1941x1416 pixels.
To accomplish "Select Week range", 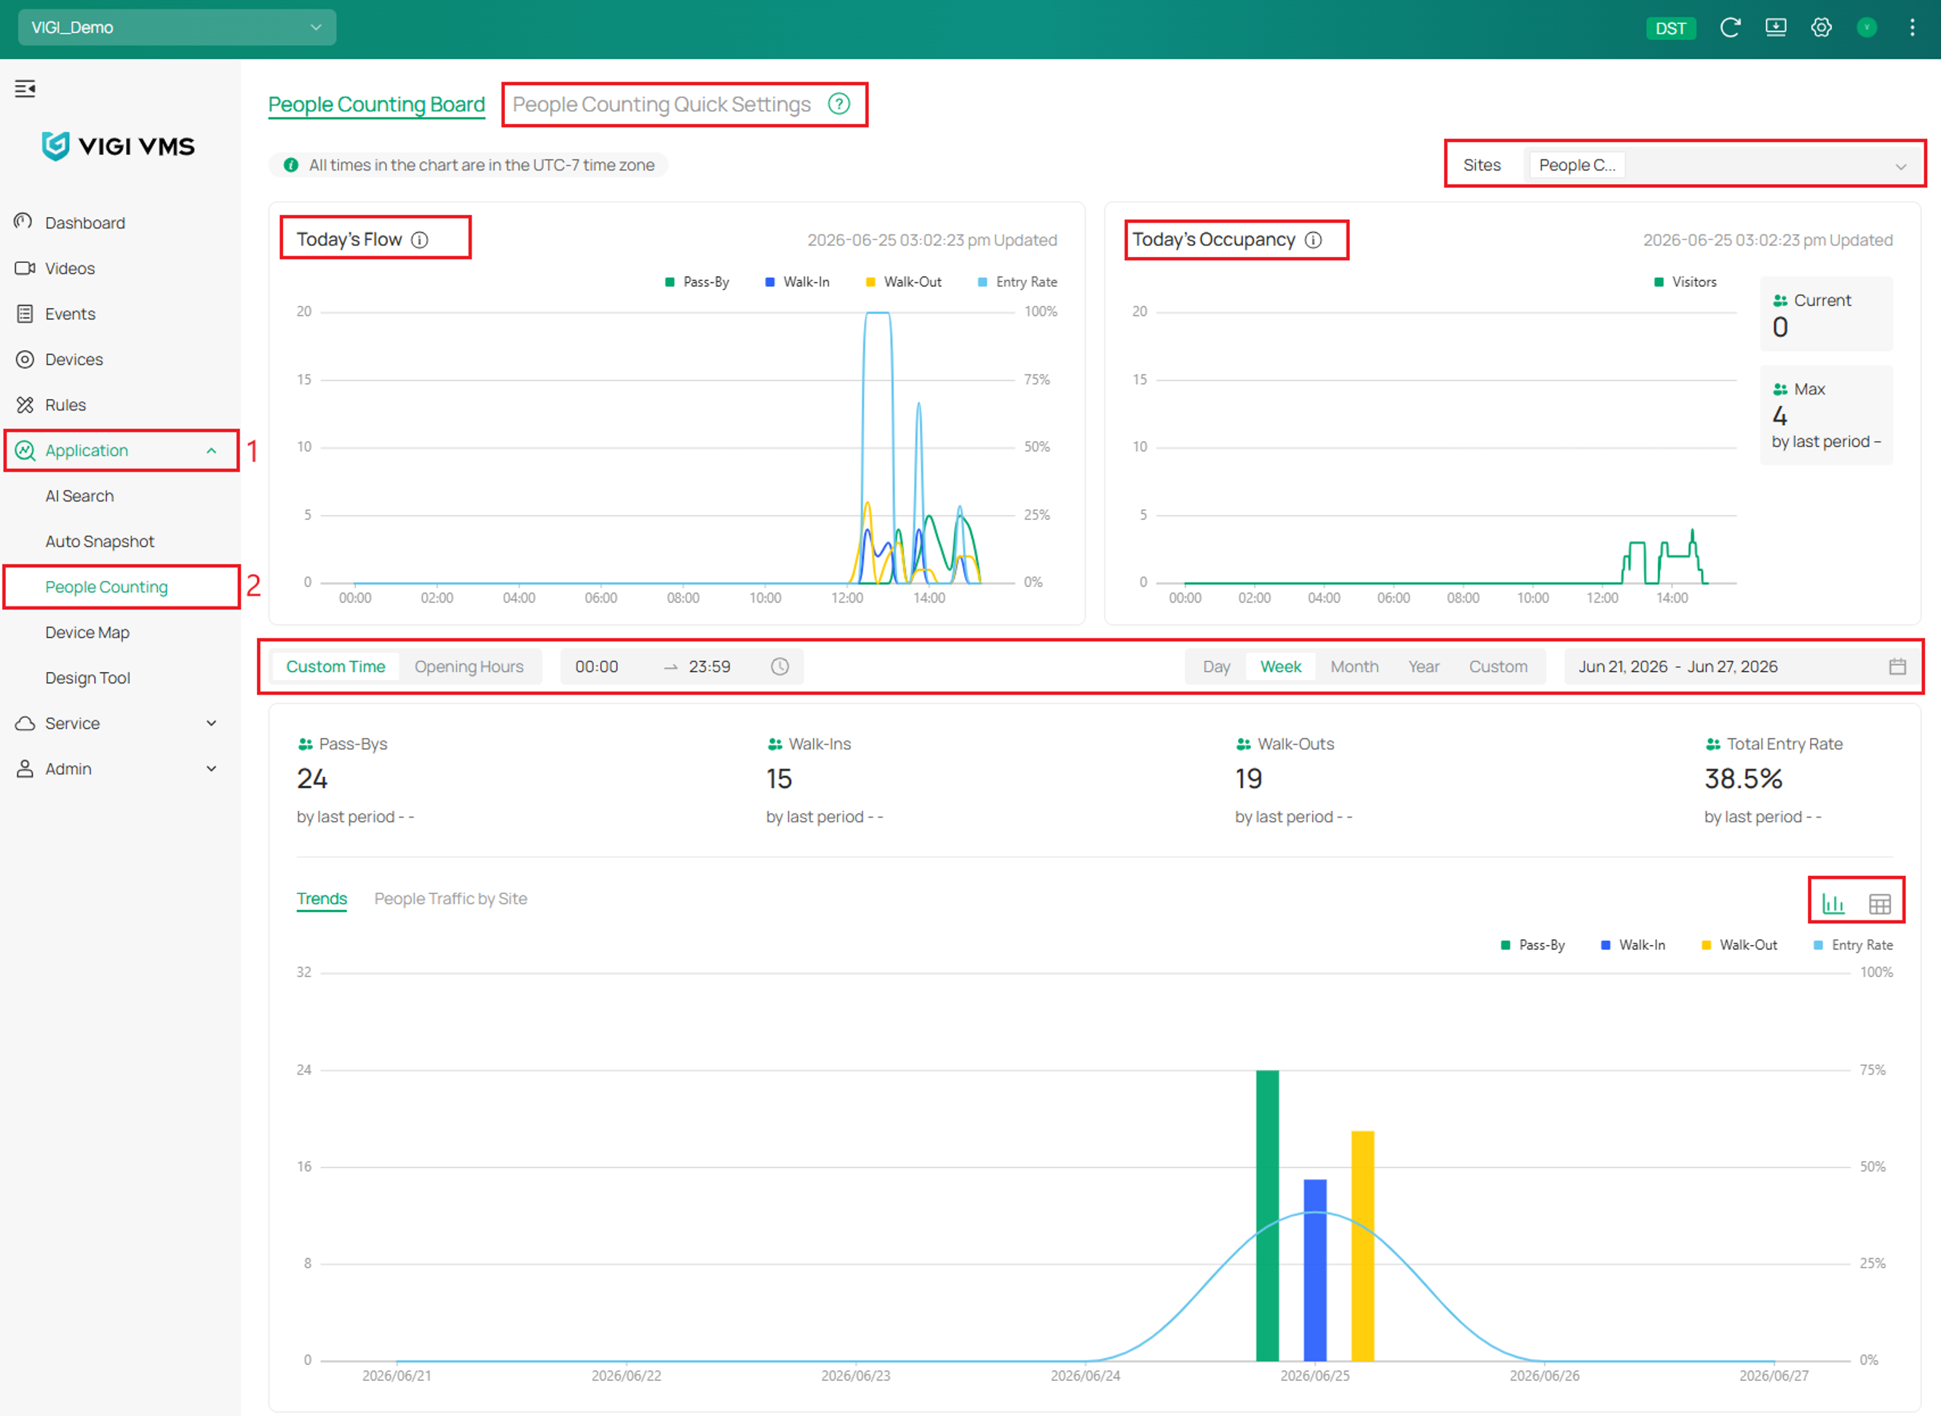I will point(1280,667).
